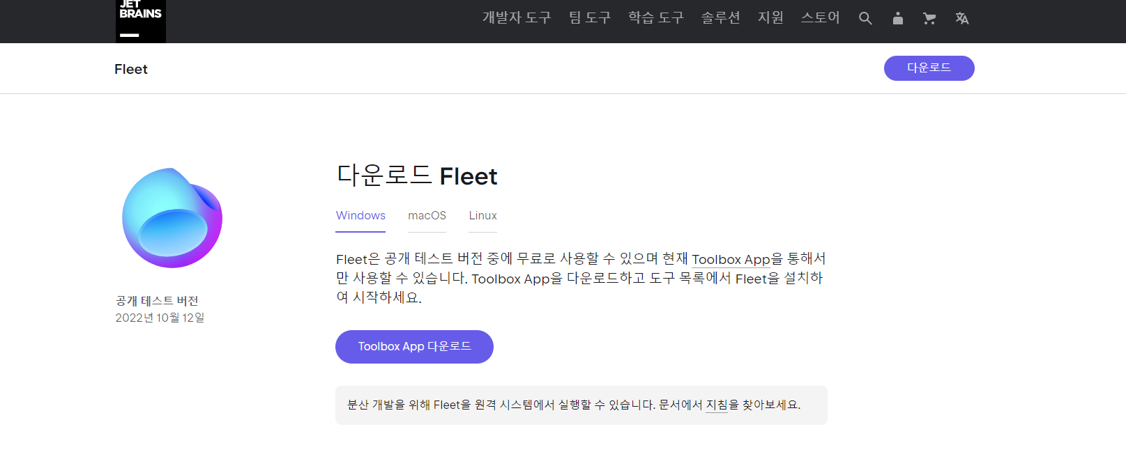Switch to the macOS tab

[x=427, y=216]
